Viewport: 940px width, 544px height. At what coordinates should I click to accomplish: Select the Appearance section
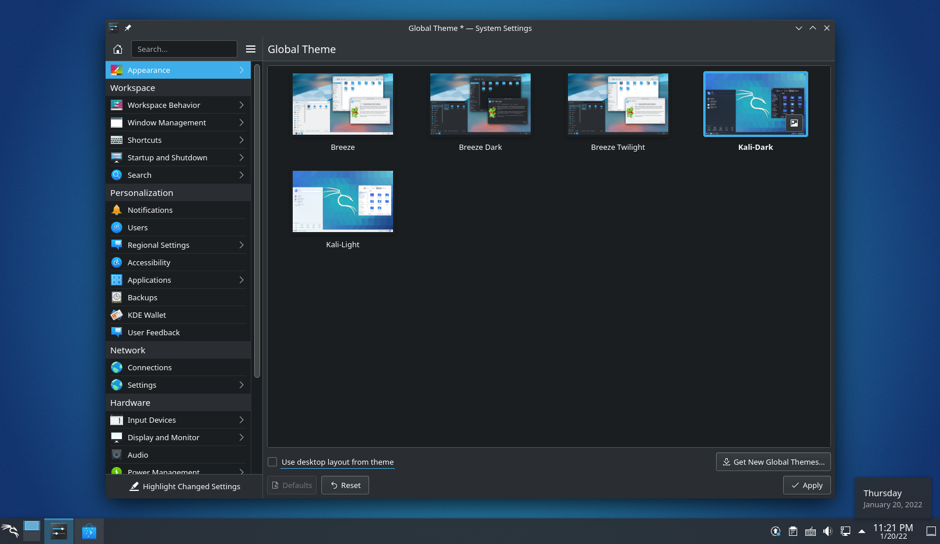(148, 70)
